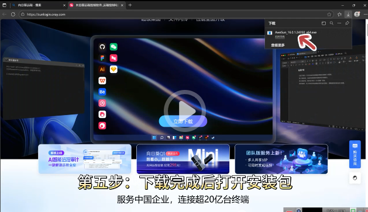Click the sunlogin.oray.com address bar
Image resolution: width=368 pixels, height=212 pixels.
[176, 14]
